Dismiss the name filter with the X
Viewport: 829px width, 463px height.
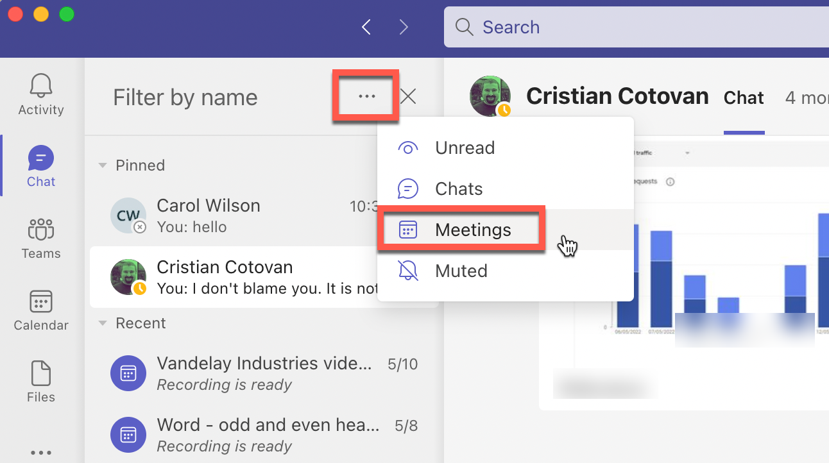pyautogui.click(x=408, y=96)
